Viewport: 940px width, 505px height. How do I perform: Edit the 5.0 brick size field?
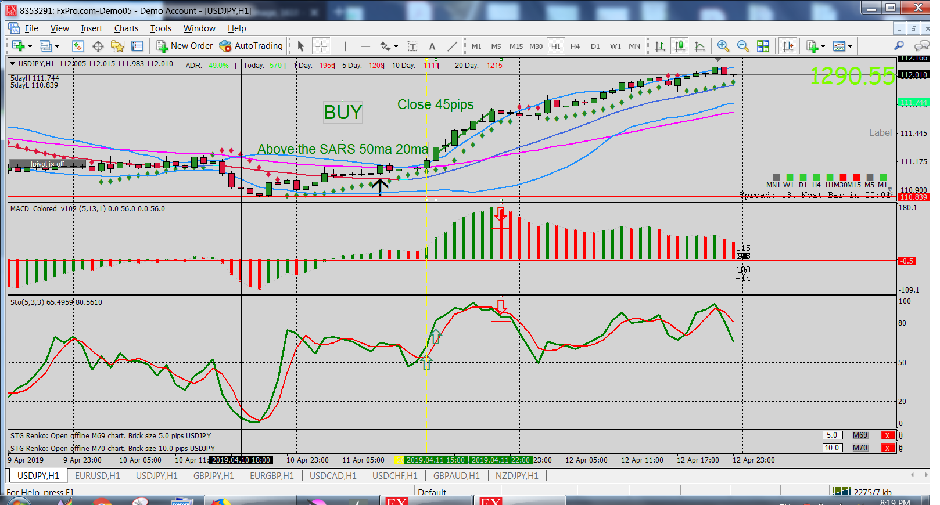point(832,435)
